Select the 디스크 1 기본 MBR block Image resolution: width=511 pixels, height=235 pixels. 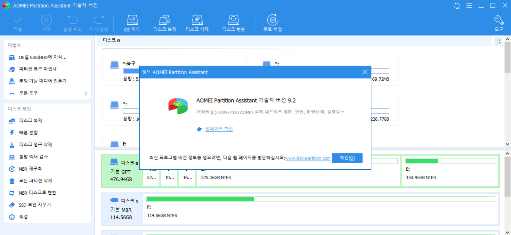tap(123, 209)
